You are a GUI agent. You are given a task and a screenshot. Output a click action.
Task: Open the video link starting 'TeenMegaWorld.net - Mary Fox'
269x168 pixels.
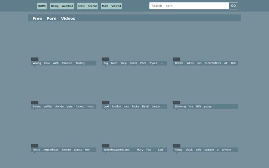tap(134, 150)
